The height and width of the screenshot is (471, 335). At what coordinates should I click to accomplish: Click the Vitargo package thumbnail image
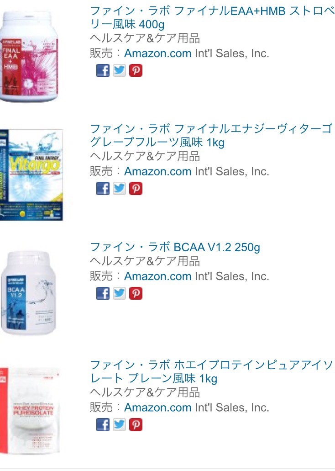31,175
